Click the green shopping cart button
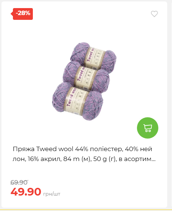Screen dimensions: 172x211 point(148,128)
